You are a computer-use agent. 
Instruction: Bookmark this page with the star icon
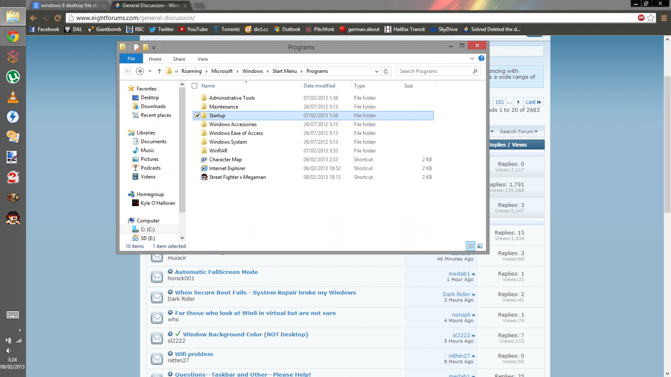pos(651,18)
